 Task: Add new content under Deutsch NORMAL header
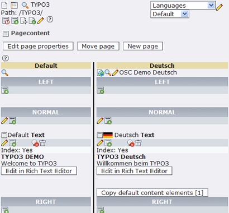tap(108, 121)
